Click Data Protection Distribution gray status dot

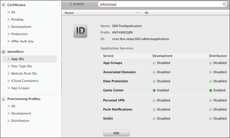211,81
